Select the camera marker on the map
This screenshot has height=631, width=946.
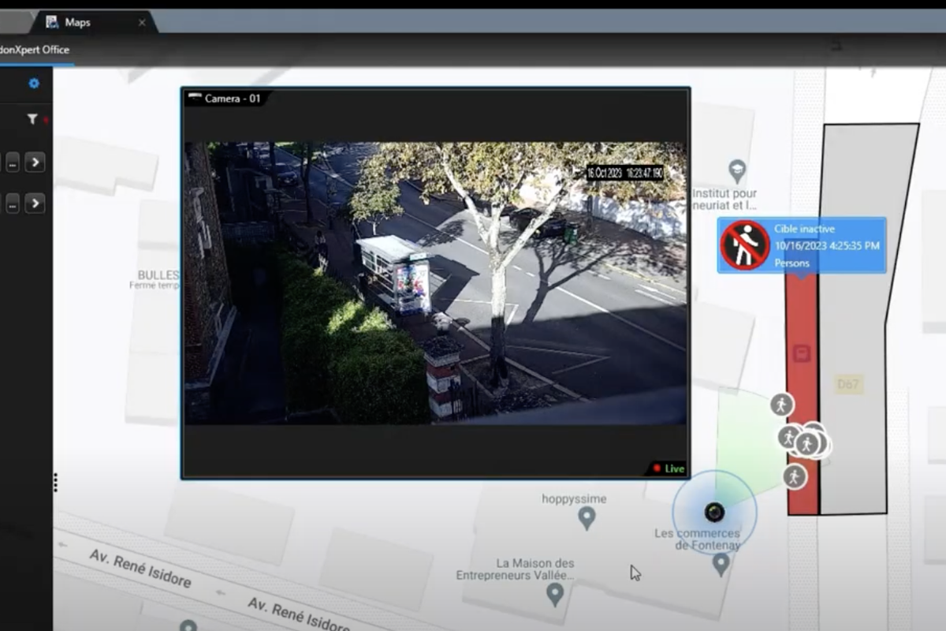click(x=714, y=513)
